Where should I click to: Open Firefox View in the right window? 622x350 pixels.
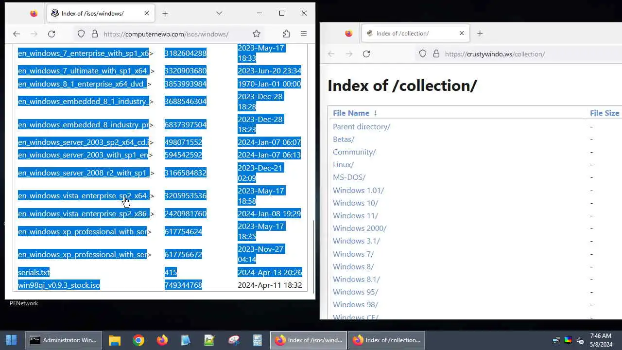348,33
